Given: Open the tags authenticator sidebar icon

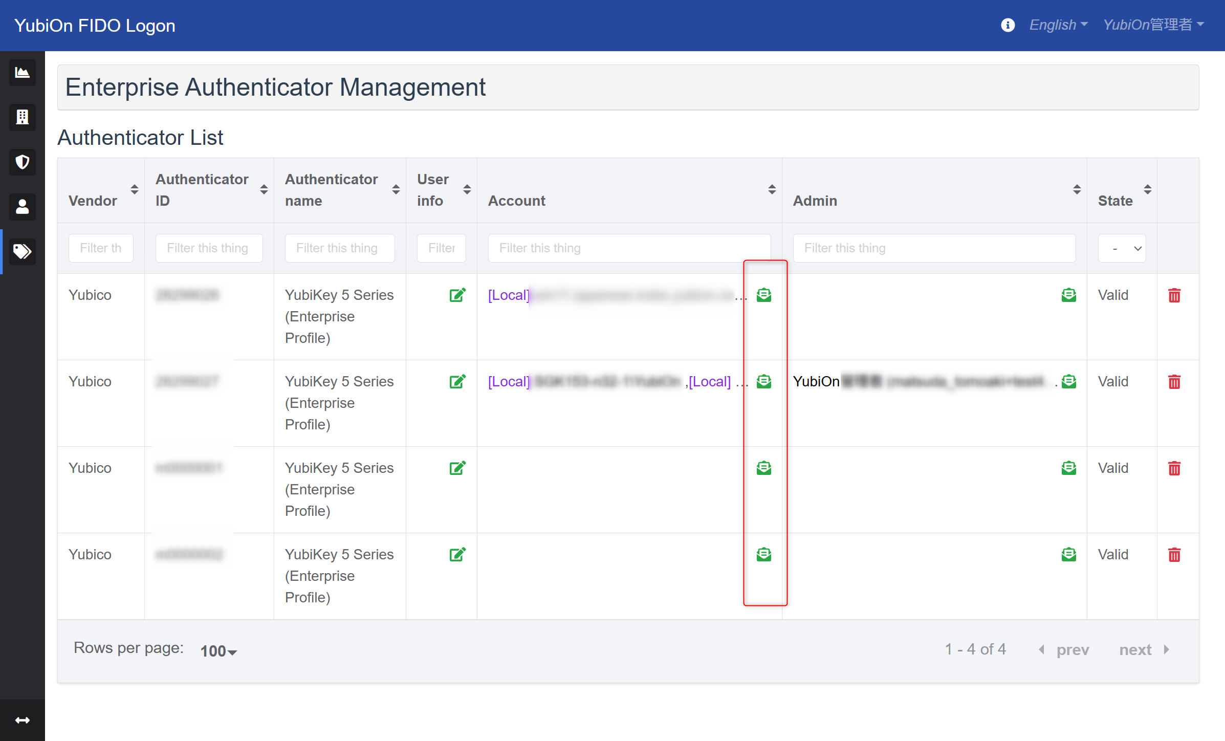Looking at the screenshot, I should point(22,251).
